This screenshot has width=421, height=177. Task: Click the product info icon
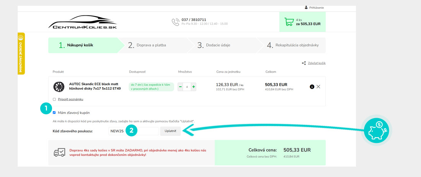312,87
